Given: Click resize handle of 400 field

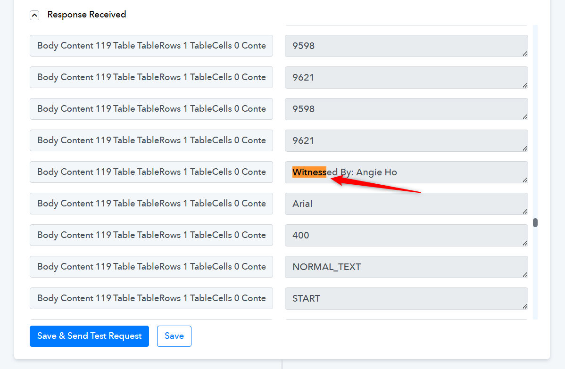Looking at the screenshot, I should click(525, 243).
